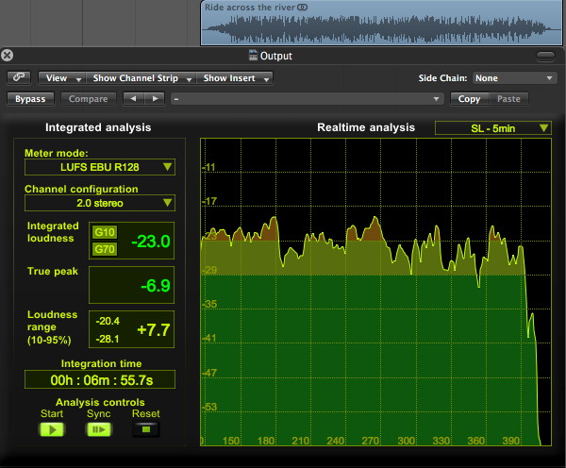The height and width of the screenshot is (468, 566).
Task: Go to next preset arrow
Action: pos(155,98)
